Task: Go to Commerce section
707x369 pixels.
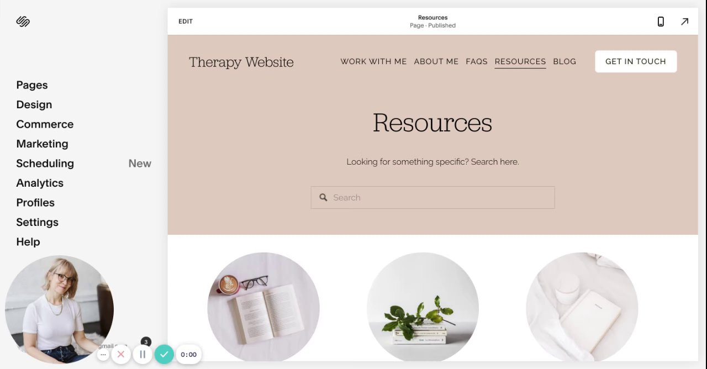Action: (45, 124)
